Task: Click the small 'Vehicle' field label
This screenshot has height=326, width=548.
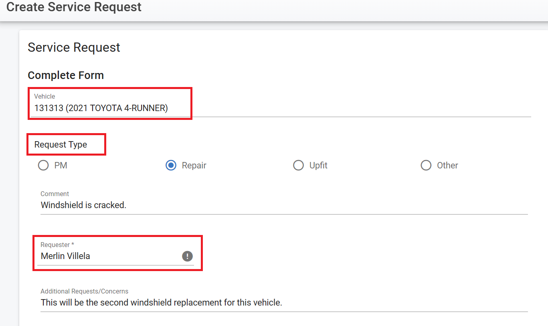Action: (x=44, y=96)
